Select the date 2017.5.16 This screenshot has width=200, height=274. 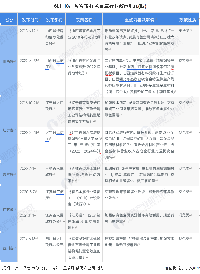click(x=27, y=239)
